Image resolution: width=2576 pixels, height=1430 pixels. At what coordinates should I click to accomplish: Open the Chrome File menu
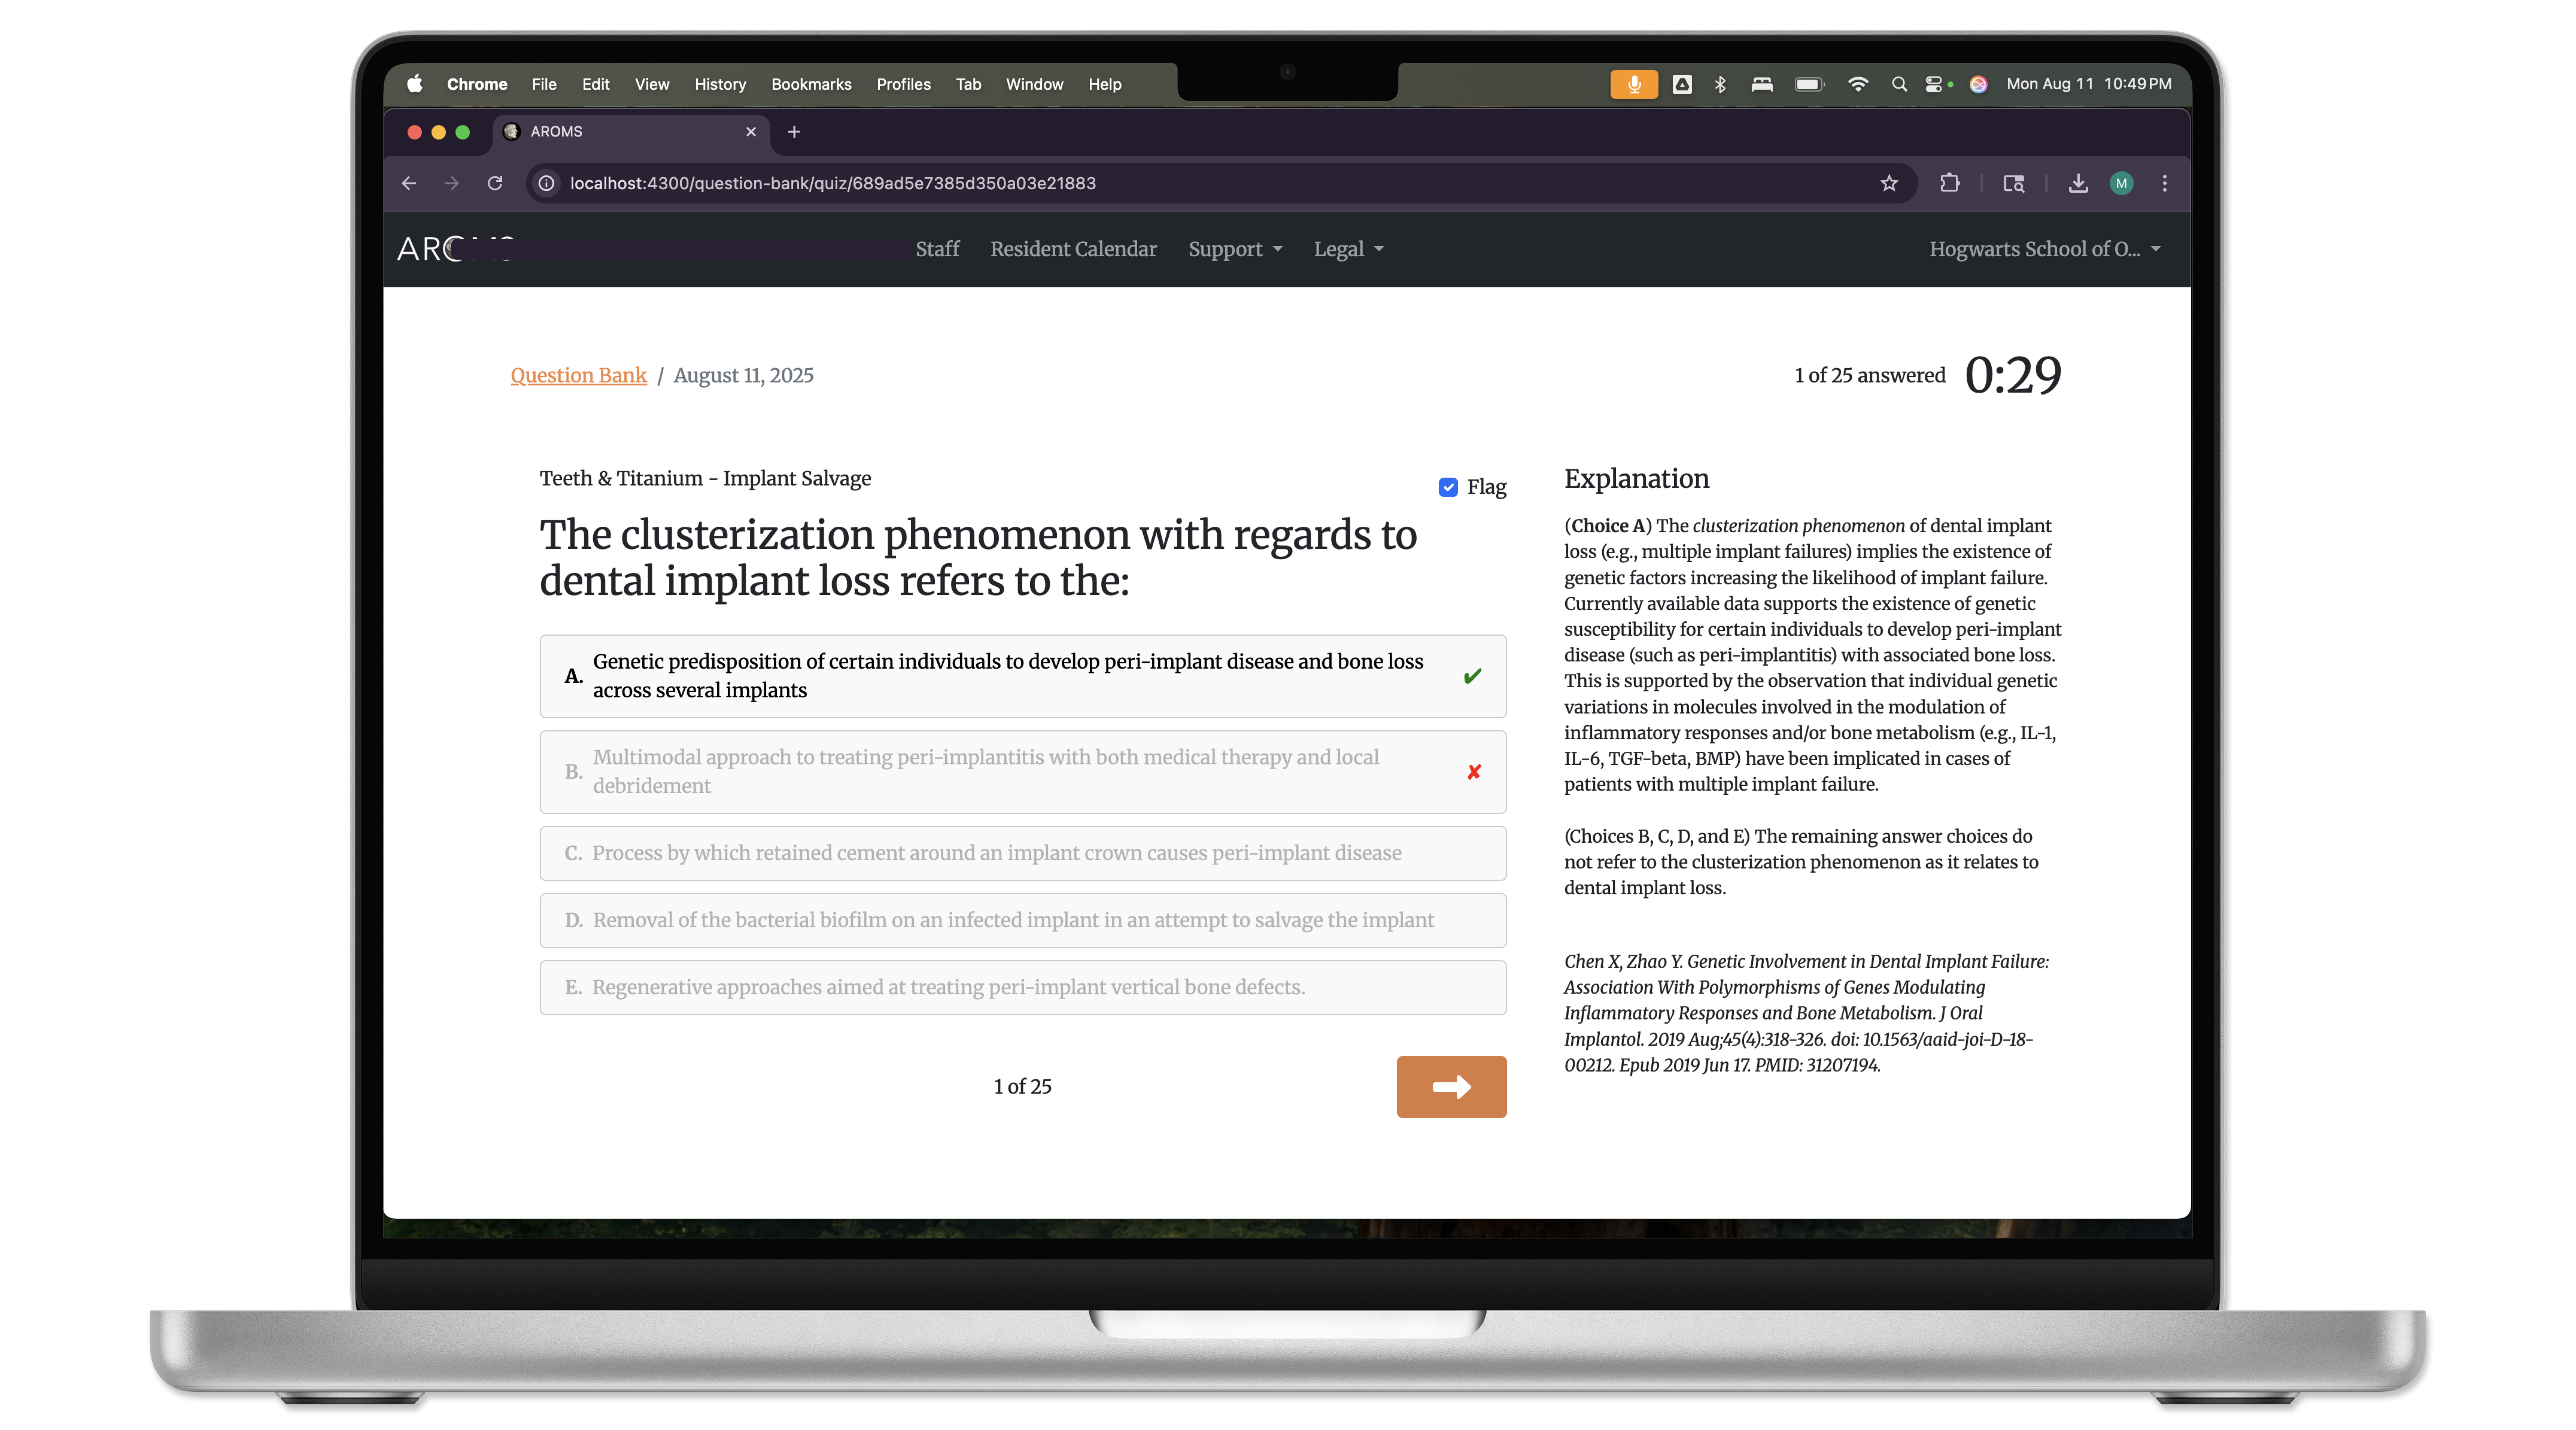544,84
